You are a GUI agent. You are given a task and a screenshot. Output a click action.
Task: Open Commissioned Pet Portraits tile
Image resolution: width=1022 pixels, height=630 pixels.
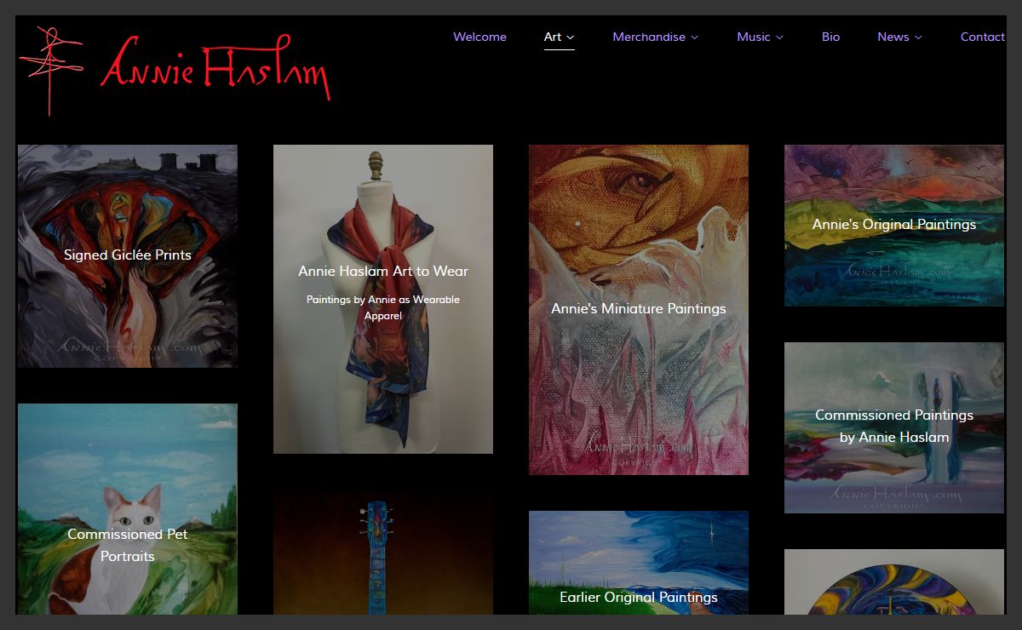pos(128,509)
